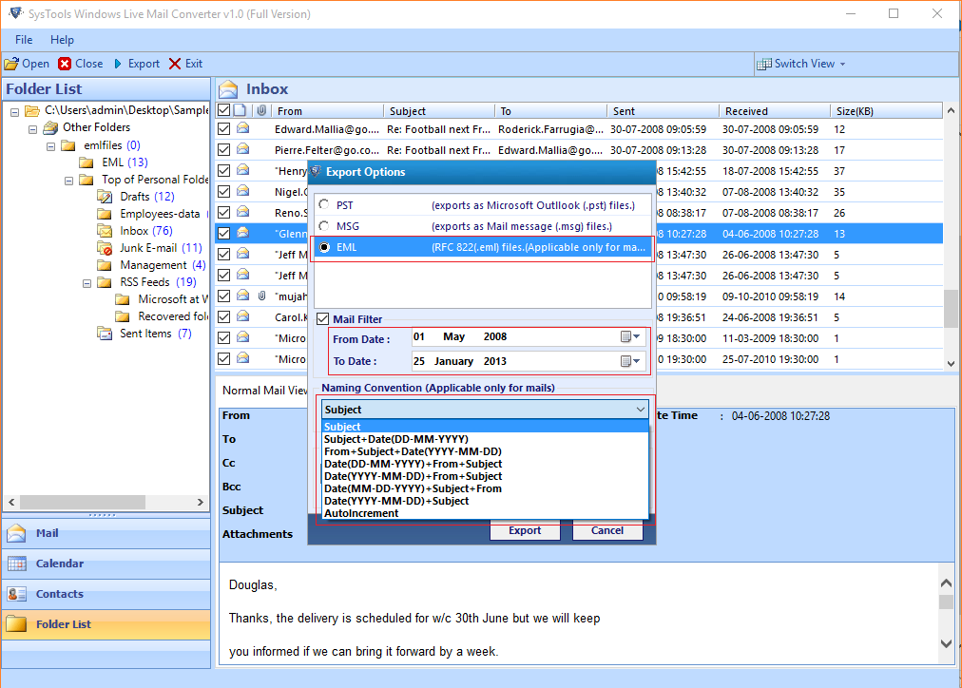This screenshot has width=962, height=688.
Task: Click the Inbox folder icon in tree
Action: [x=105, y=231]
